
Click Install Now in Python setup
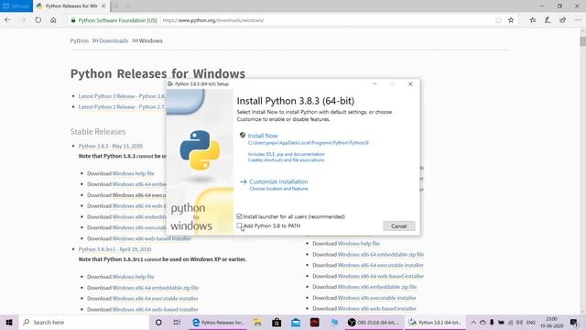pos(263,136)
